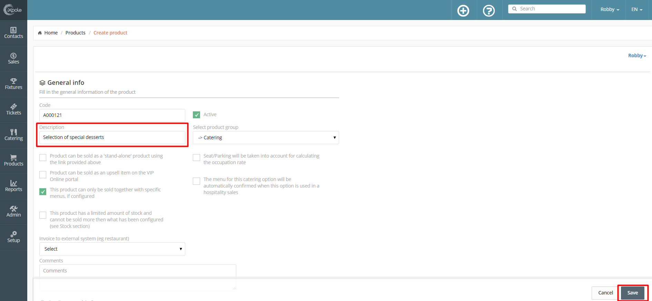Click the Code input field
Image resolution: width=652 pixels, height=301 pixels.
click(112, 115)
